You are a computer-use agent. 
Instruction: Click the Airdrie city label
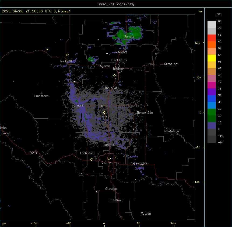[x=109, y=145]
